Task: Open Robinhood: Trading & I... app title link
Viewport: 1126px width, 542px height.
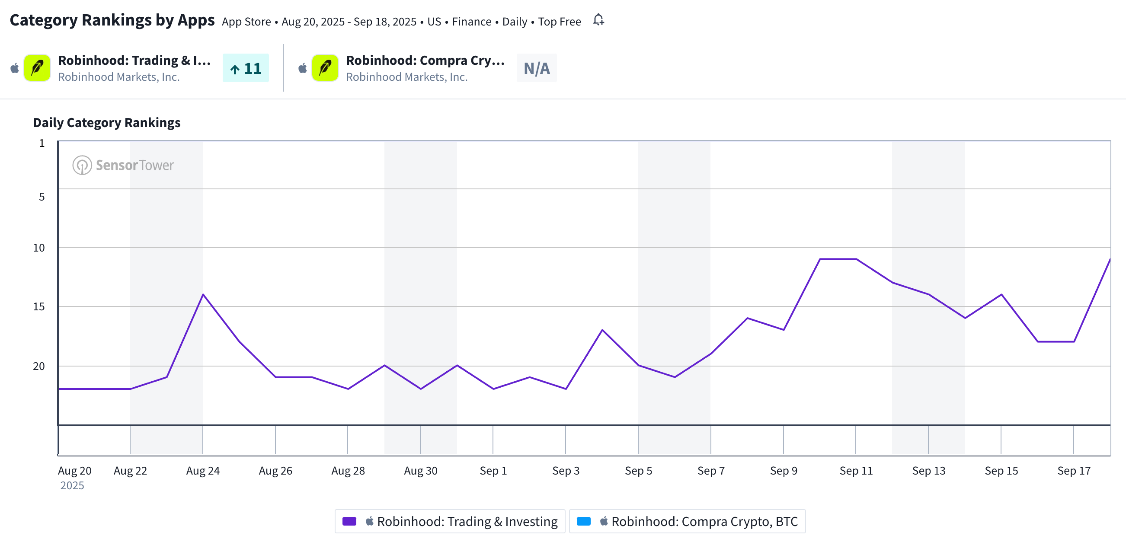Action: click(x=134, y=60)
